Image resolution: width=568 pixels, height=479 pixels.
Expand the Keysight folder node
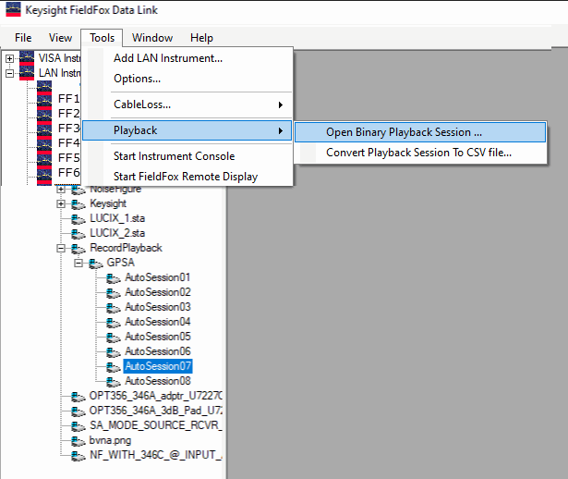[61, 203]
